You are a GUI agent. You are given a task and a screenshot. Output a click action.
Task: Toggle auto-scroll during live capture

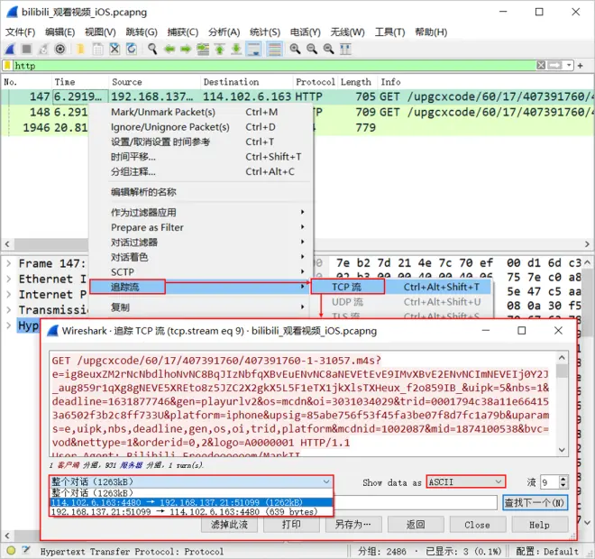point(253,49)
